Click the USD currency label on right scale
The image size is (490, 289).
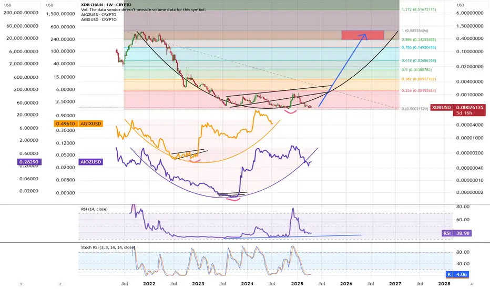click(x=461, y=5)
